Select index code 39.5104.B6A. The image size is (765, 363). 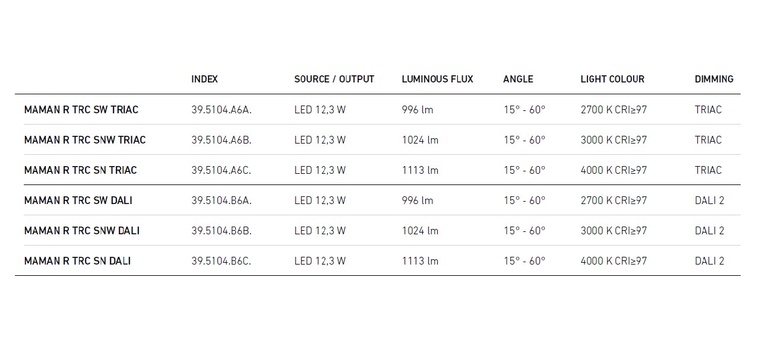222,200
